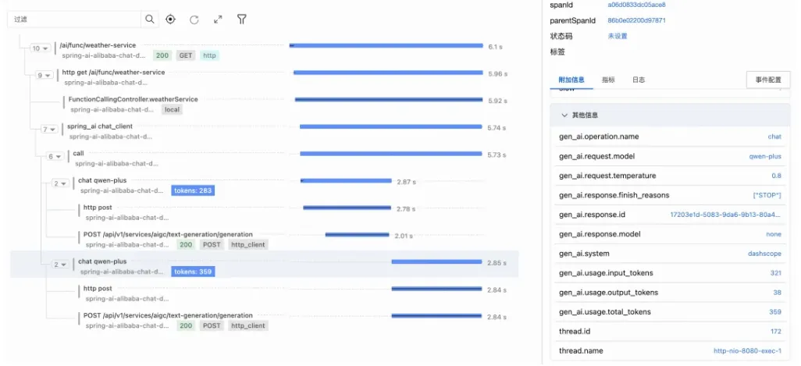Viewport: 801px width, 366px height.
Task: Select the 附加信息 tab
Action: (x=571, y=80)
